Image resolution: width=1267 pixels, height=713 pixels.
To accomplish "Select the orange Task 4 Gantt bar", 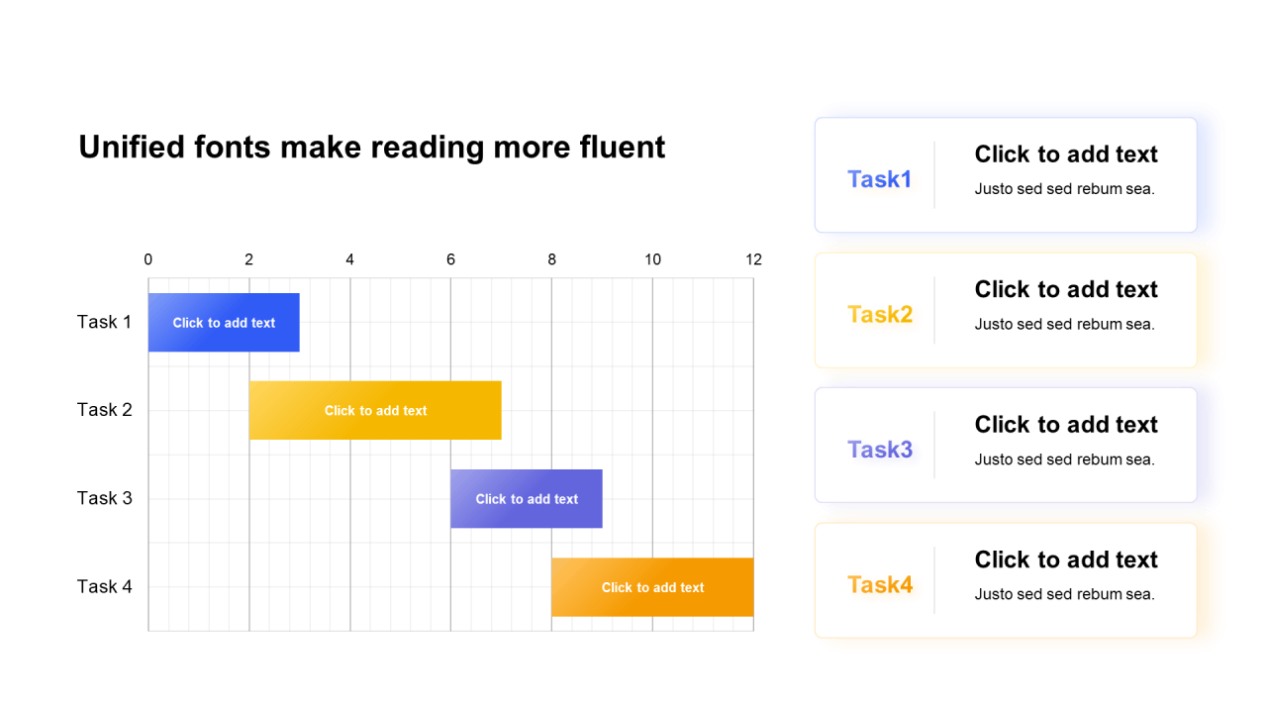I will (652, 587).
